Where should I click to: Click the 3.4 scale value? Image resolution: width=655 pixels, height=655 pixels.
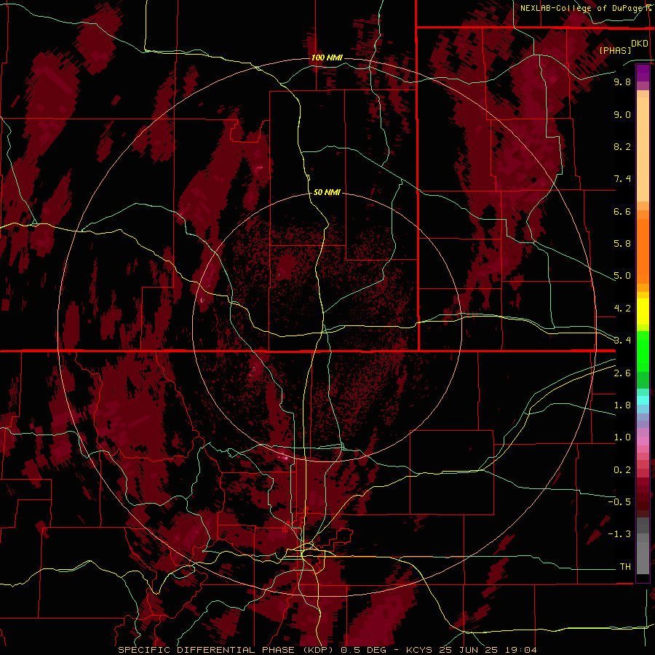pyautogui.click(x=622, y=341)
